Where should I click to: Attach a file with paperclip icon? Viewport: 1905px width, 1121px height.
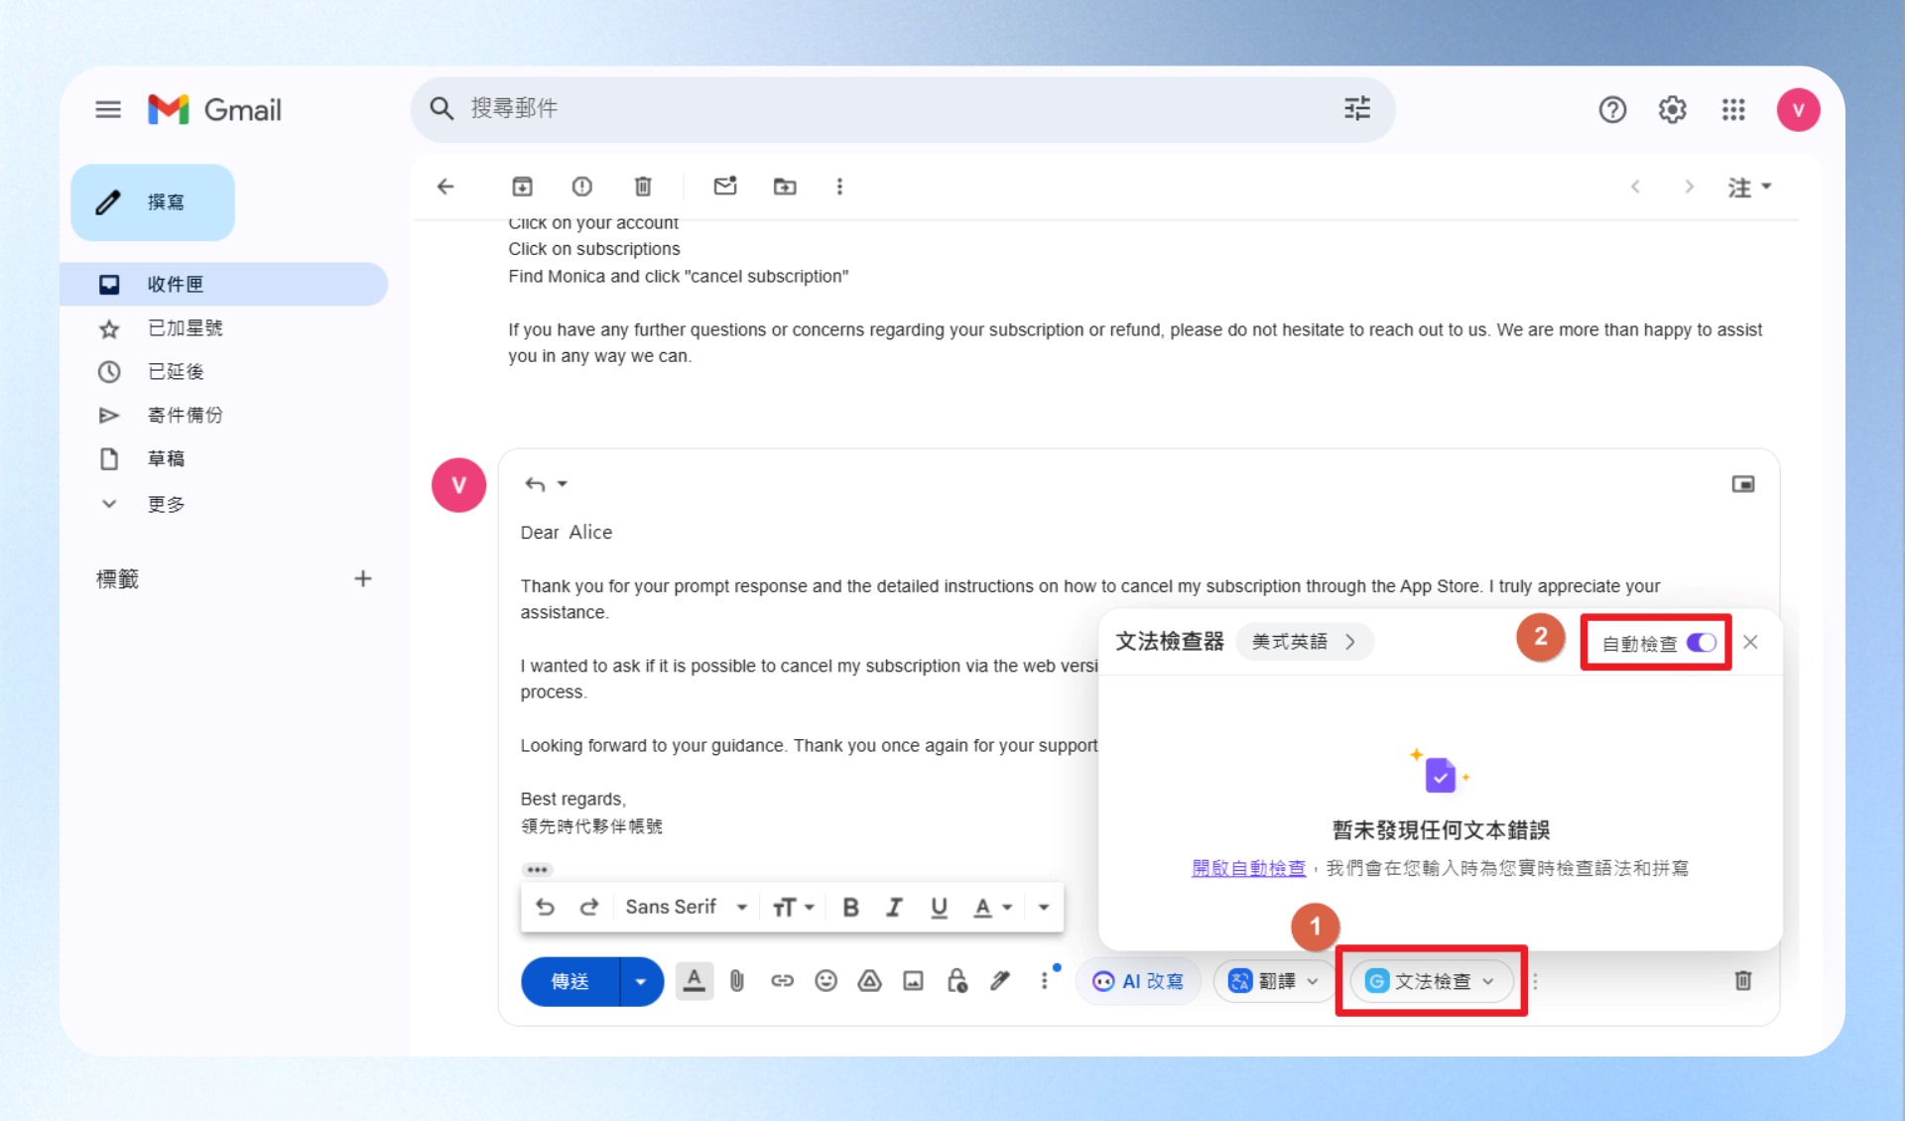click(x=737, y=981)
